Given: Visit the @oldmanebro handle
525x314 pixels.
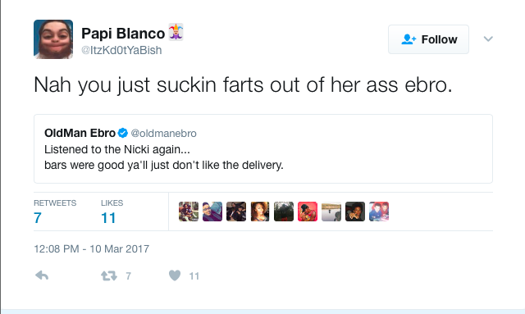Looking at the screenshot, I should [164, 134].
